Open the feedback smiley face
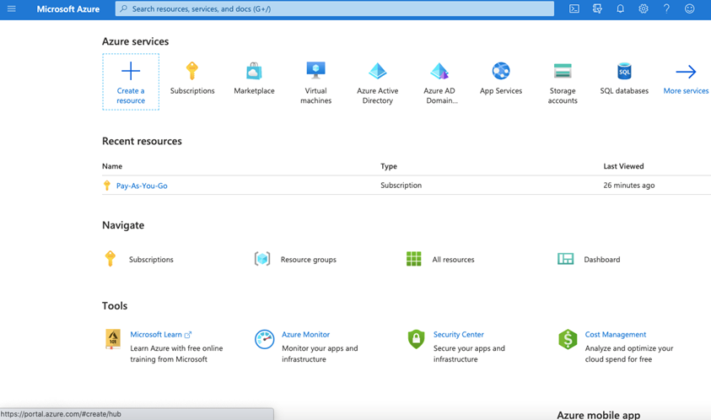The image size is (711, 420). point(689,8)
